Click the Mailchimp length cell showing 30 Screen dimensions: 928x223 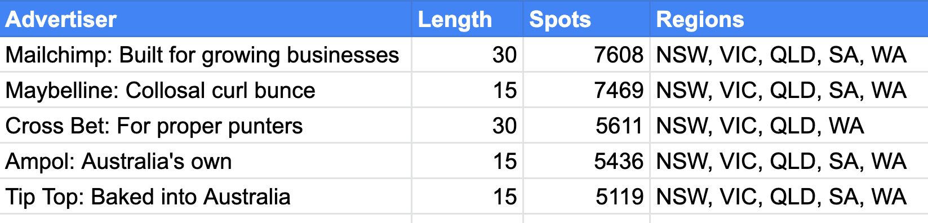point(468,55)
